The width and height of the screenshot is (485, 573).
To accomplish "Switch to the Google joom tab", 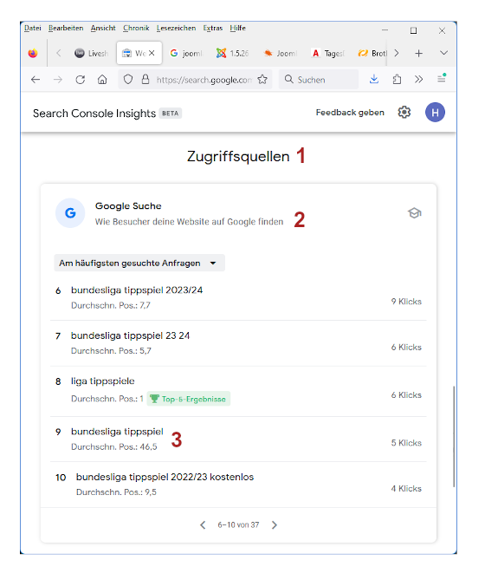I will click(x=186, y=54).
